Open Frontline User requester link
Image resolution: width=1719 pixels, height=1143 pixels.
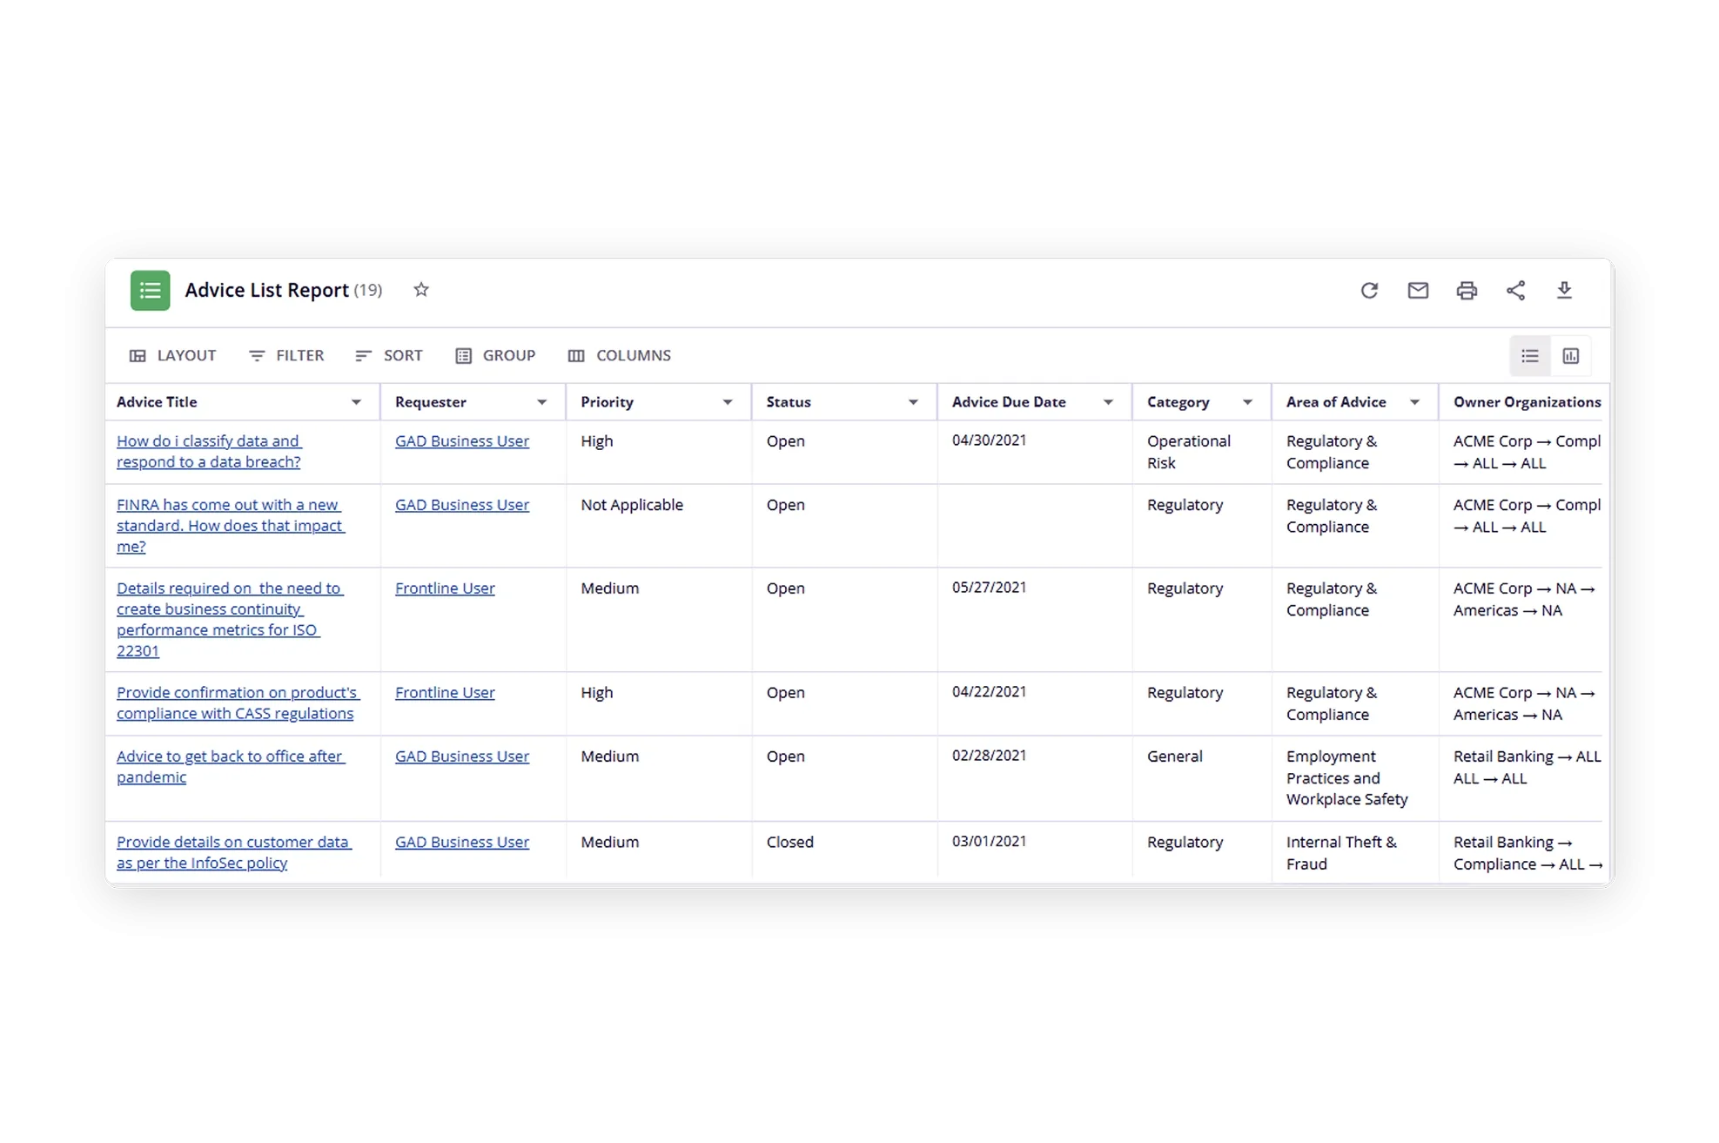pyautogui.click(x=445, y=588)
